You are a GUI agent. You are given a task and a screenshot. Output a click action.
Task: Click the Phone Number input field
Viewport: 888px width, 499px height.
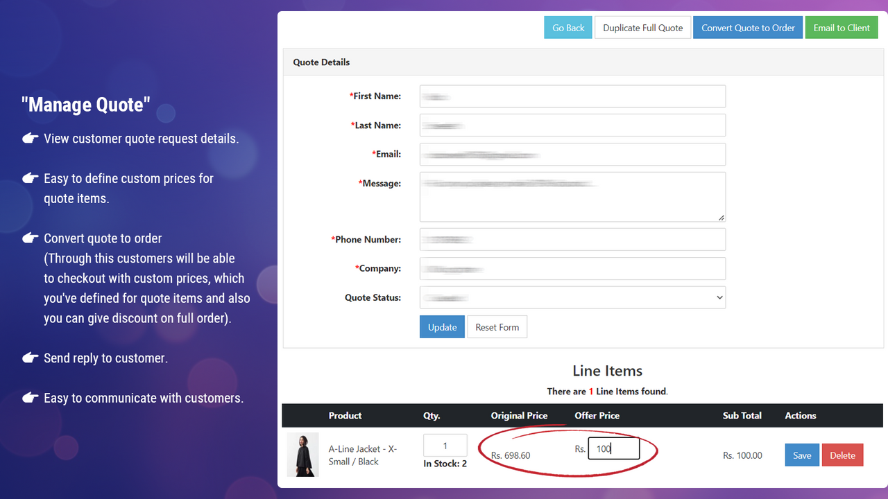click(x=572, y=239)
